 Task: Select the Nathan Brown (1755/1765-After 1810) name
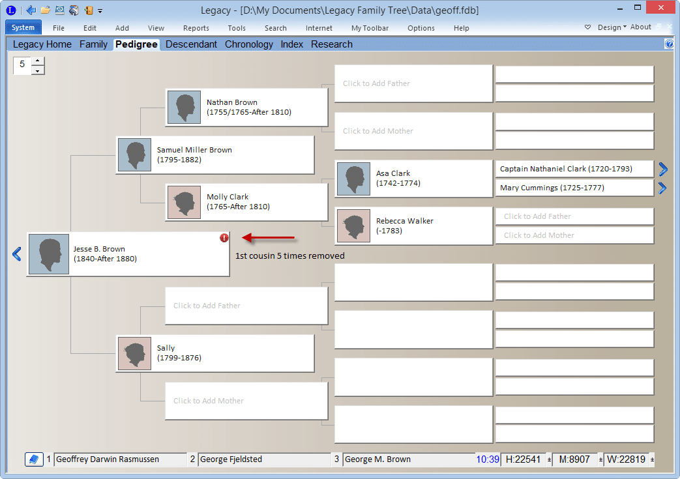(x=249, y=107)
